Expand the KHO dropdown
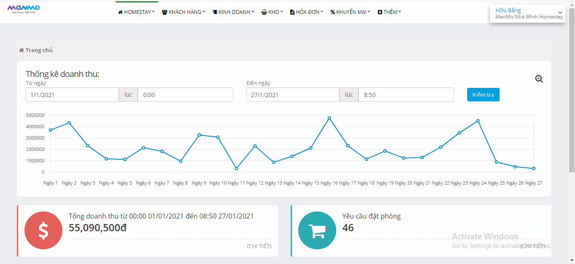The width and height of the screenshot is (575, 264). click(x=272, y=12)
